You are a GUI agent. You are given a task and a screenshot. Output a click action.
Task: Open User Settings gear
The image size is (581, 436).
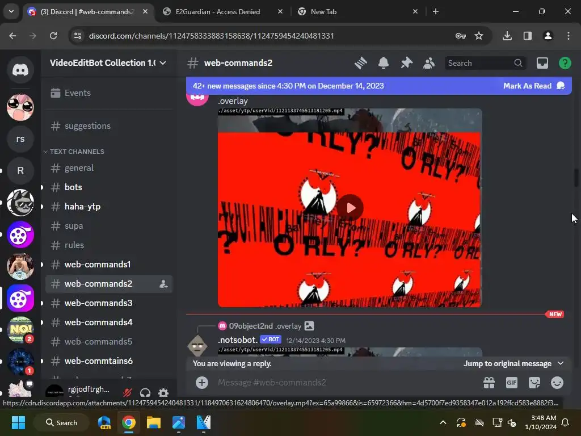163,392
